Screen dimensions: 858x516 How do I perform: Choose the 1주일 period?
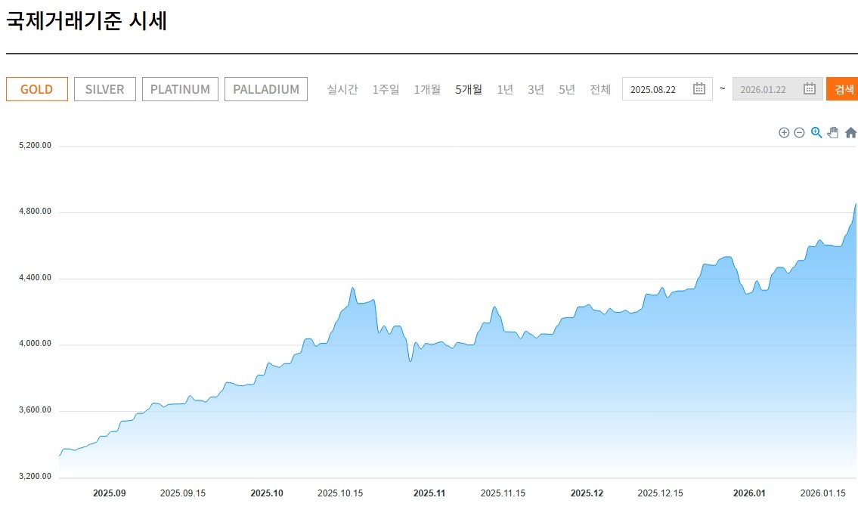[386, 89]
